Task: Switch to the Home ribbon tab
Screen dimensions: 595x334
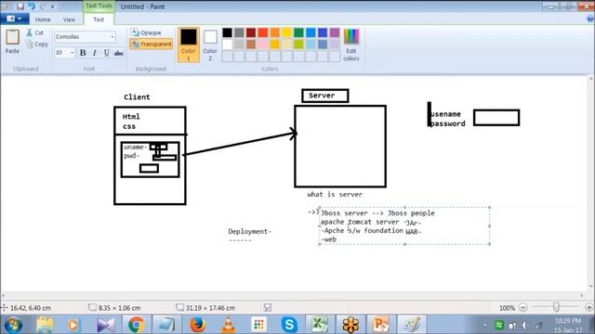Action: 43,19
